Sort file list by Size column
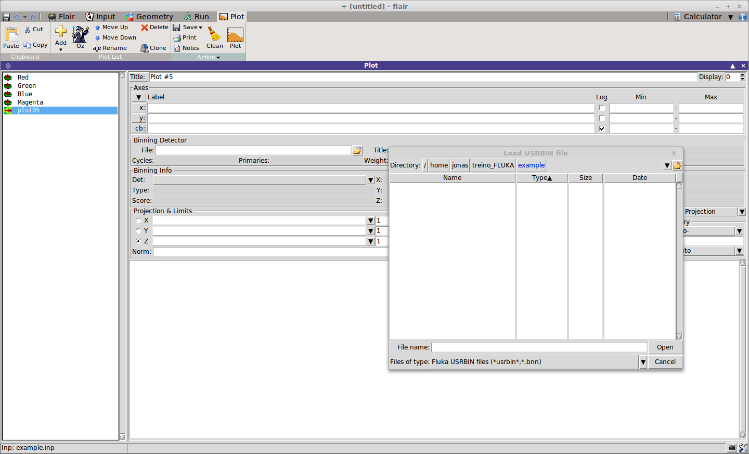The height and width of the screenshot is (454, 749). point(586,178)
